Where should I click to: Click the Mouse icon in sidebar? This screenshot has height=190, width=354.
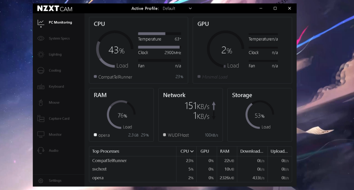(x=41, y=103)
